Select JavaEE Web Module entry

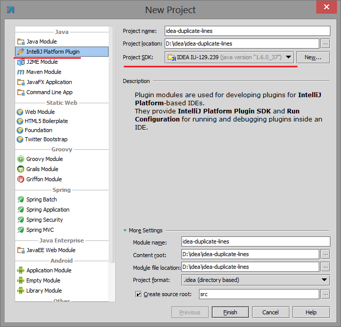62,250
